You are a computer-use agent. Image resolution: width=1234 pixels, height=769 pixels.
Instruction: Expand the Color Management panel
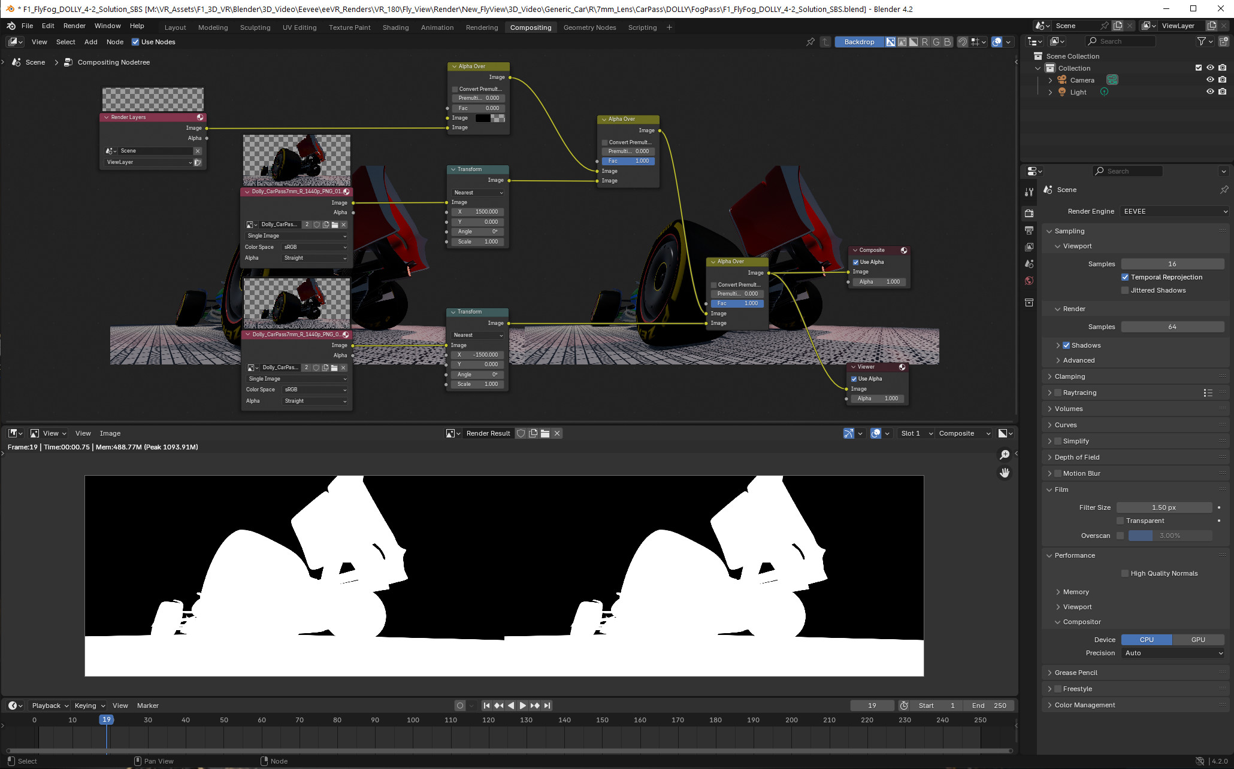pyautogui.click(x=1084, y=705)
